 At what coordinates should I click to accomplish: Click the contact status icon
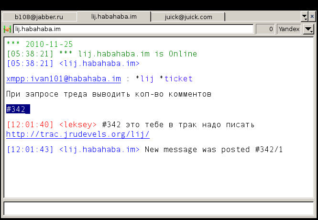7,29
